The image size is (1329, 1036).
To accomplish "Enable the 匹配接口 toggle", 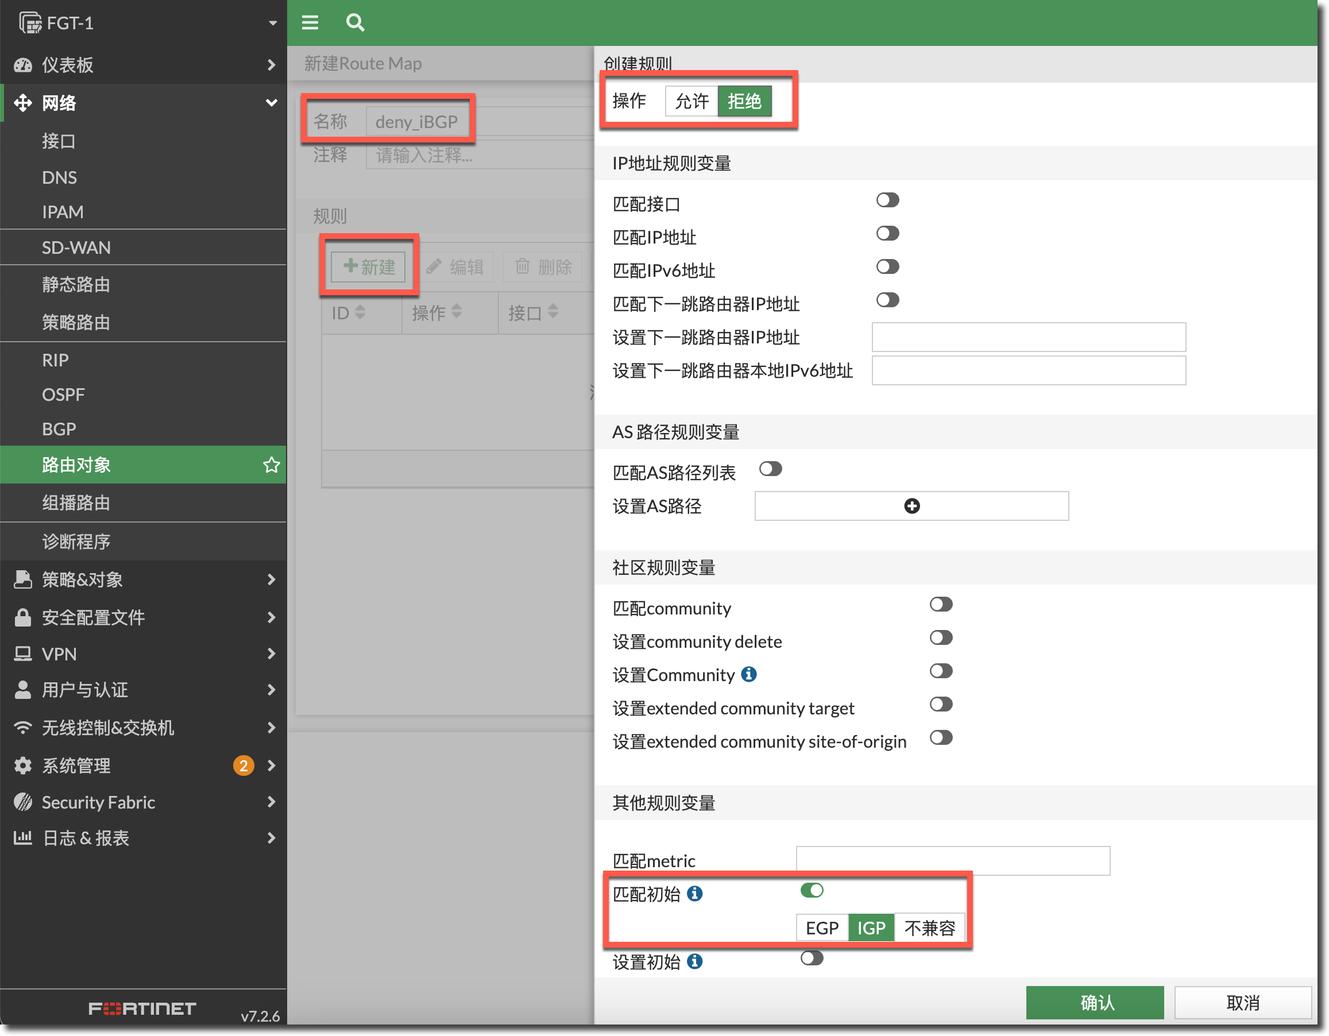I will click(887, 200).
